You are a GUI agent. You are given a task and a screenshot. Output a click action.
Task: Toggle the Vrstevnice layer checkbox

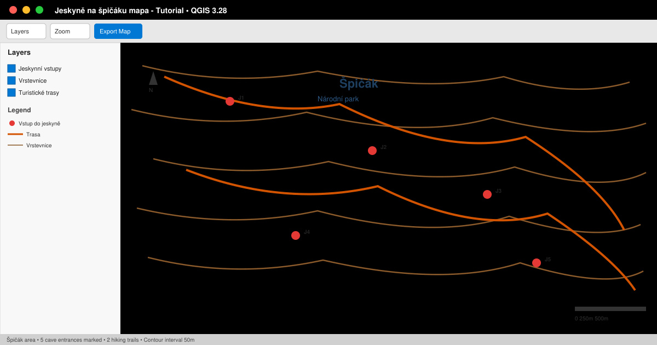(11, 81)
